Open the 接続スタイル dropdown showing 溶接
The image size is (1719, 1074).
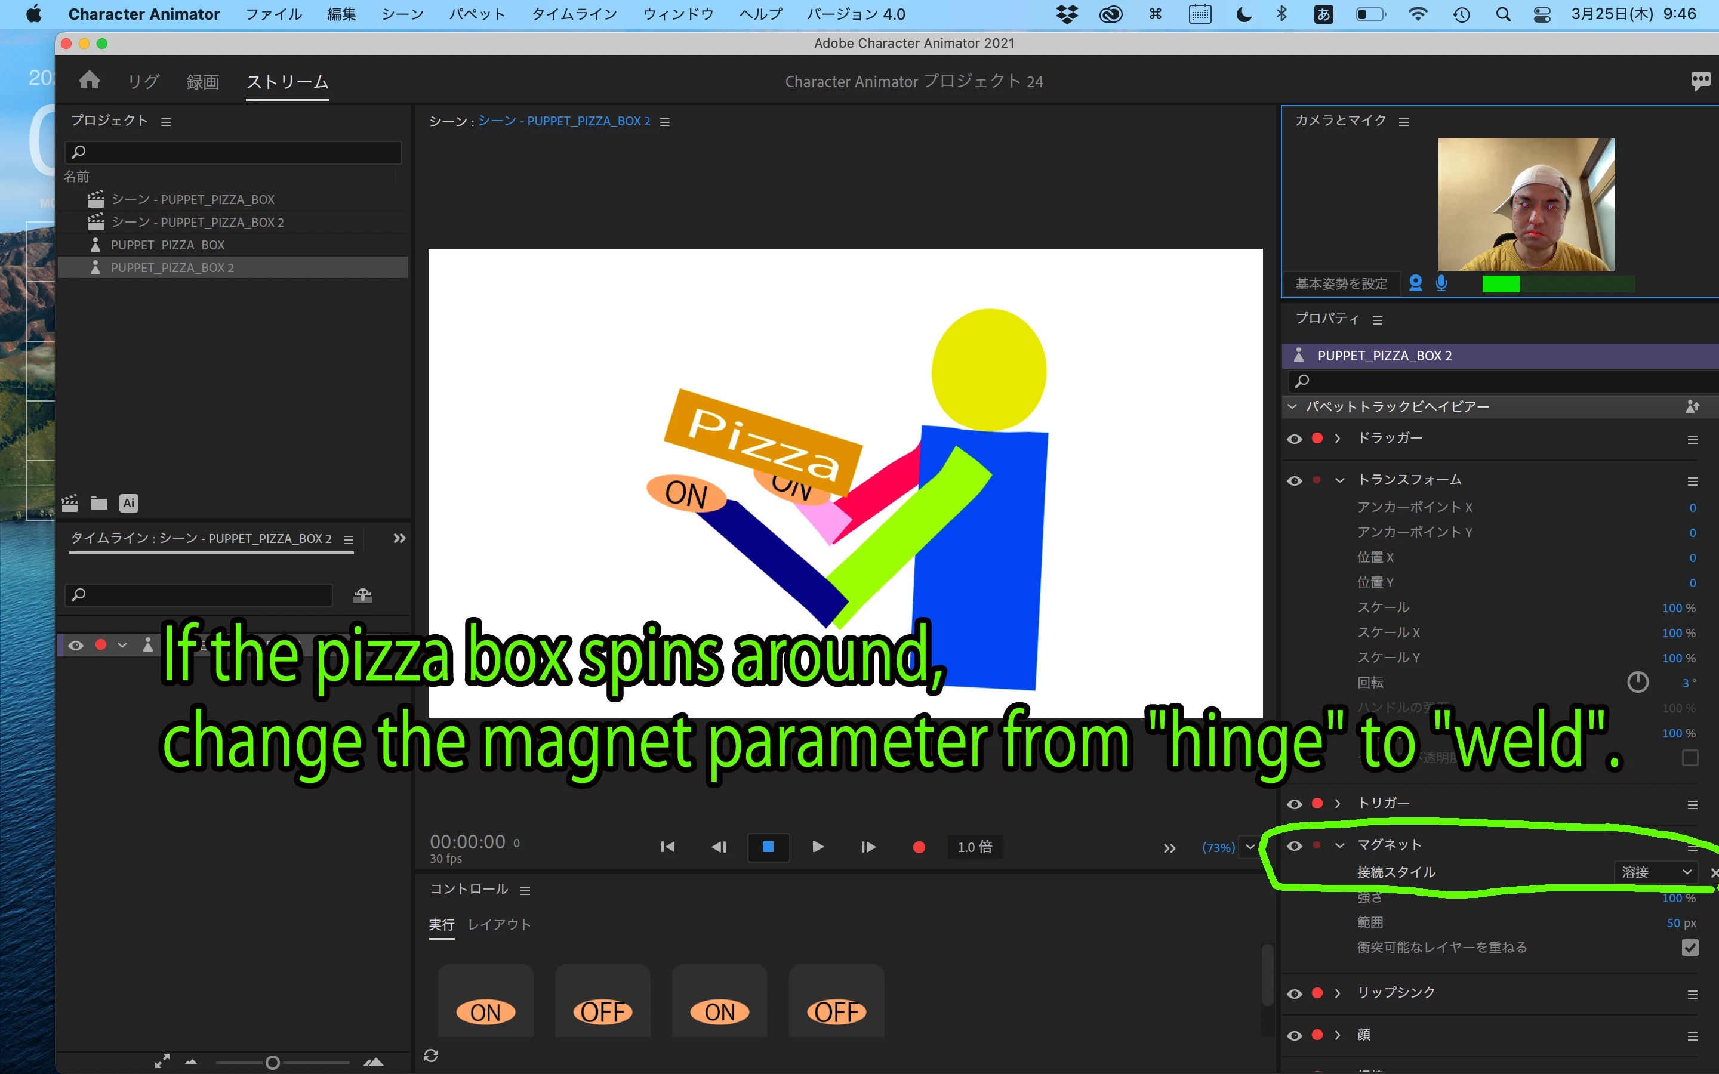coord(1656,872)
